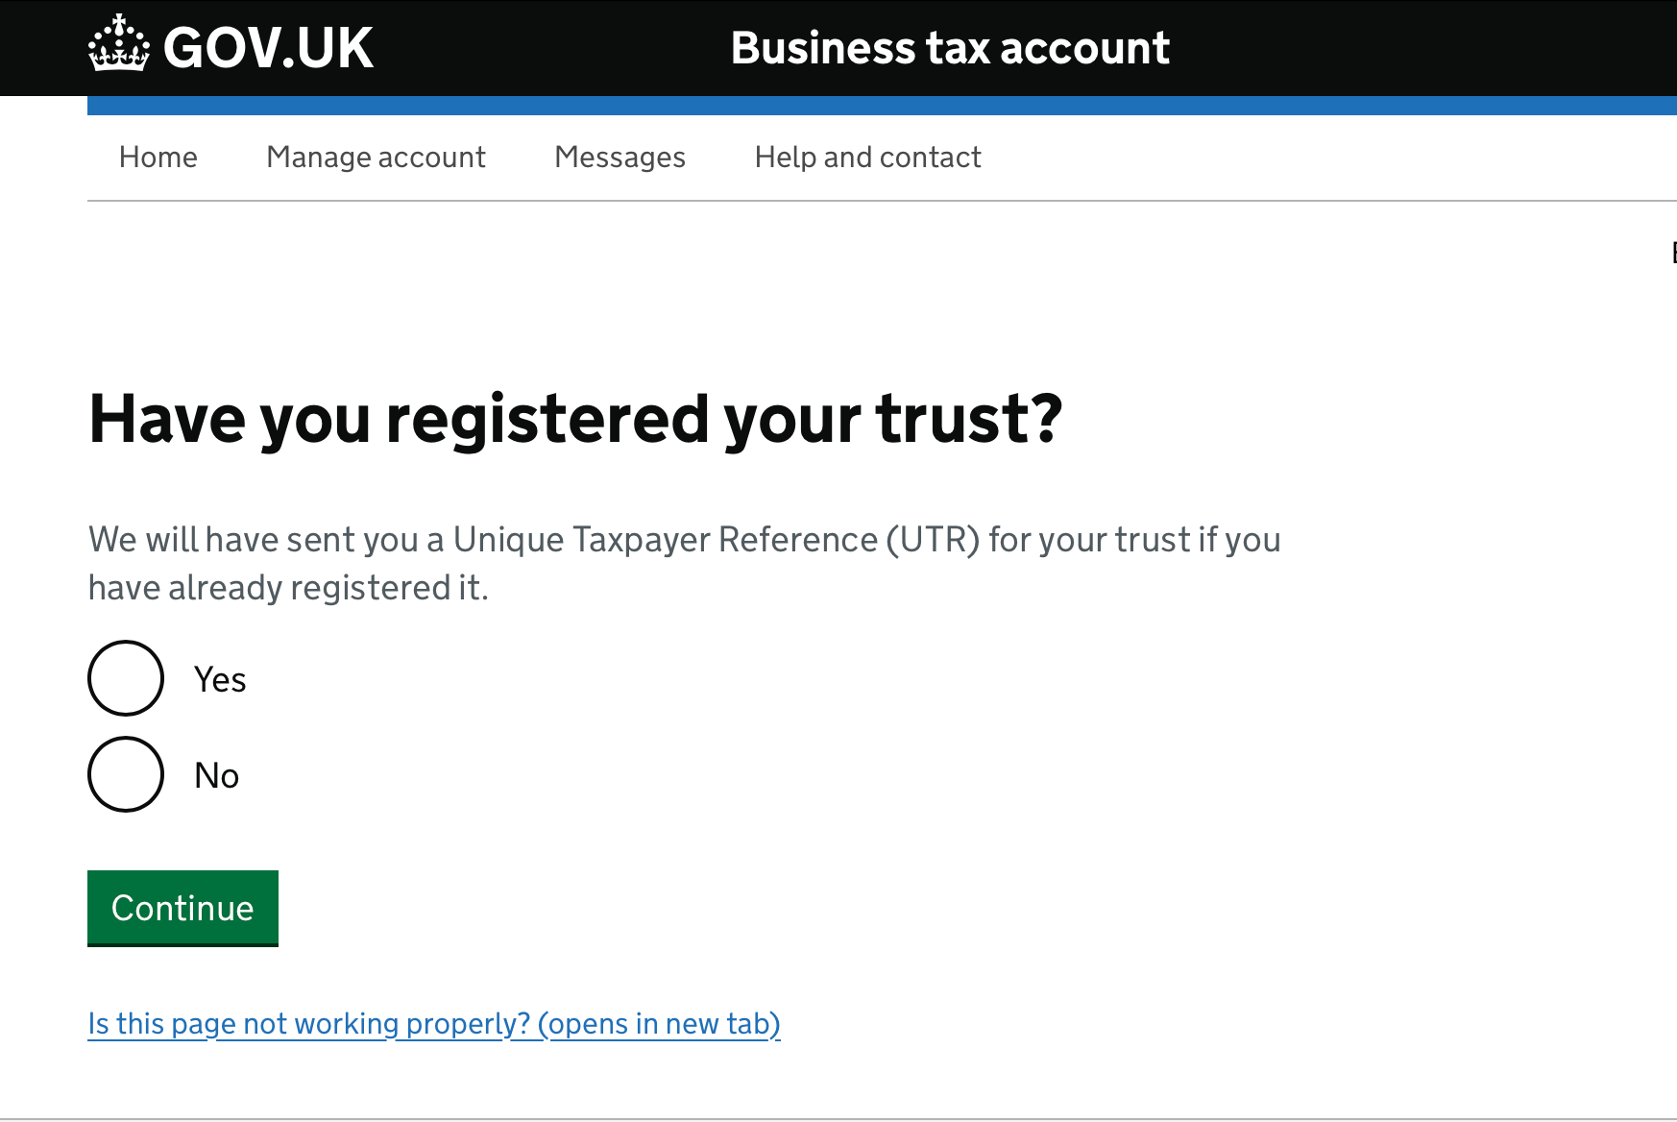
Task: Click the 'Have you registered your trust?' heading
Action: click(574, 420)
